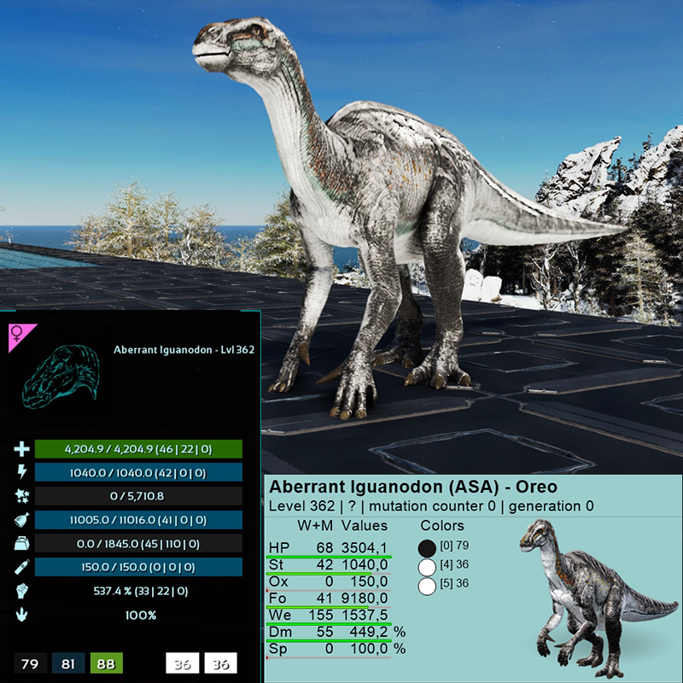Click the melee damage fist icon
This screenshot has height=683, width=683.
22,591
